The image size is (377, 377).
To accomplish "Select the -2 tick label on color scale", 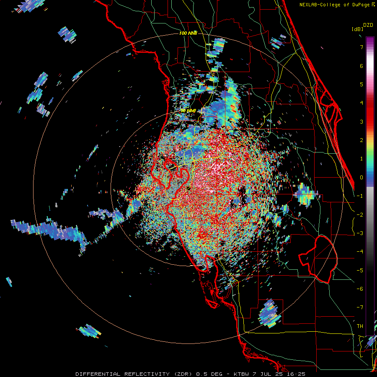I will 360,214.
